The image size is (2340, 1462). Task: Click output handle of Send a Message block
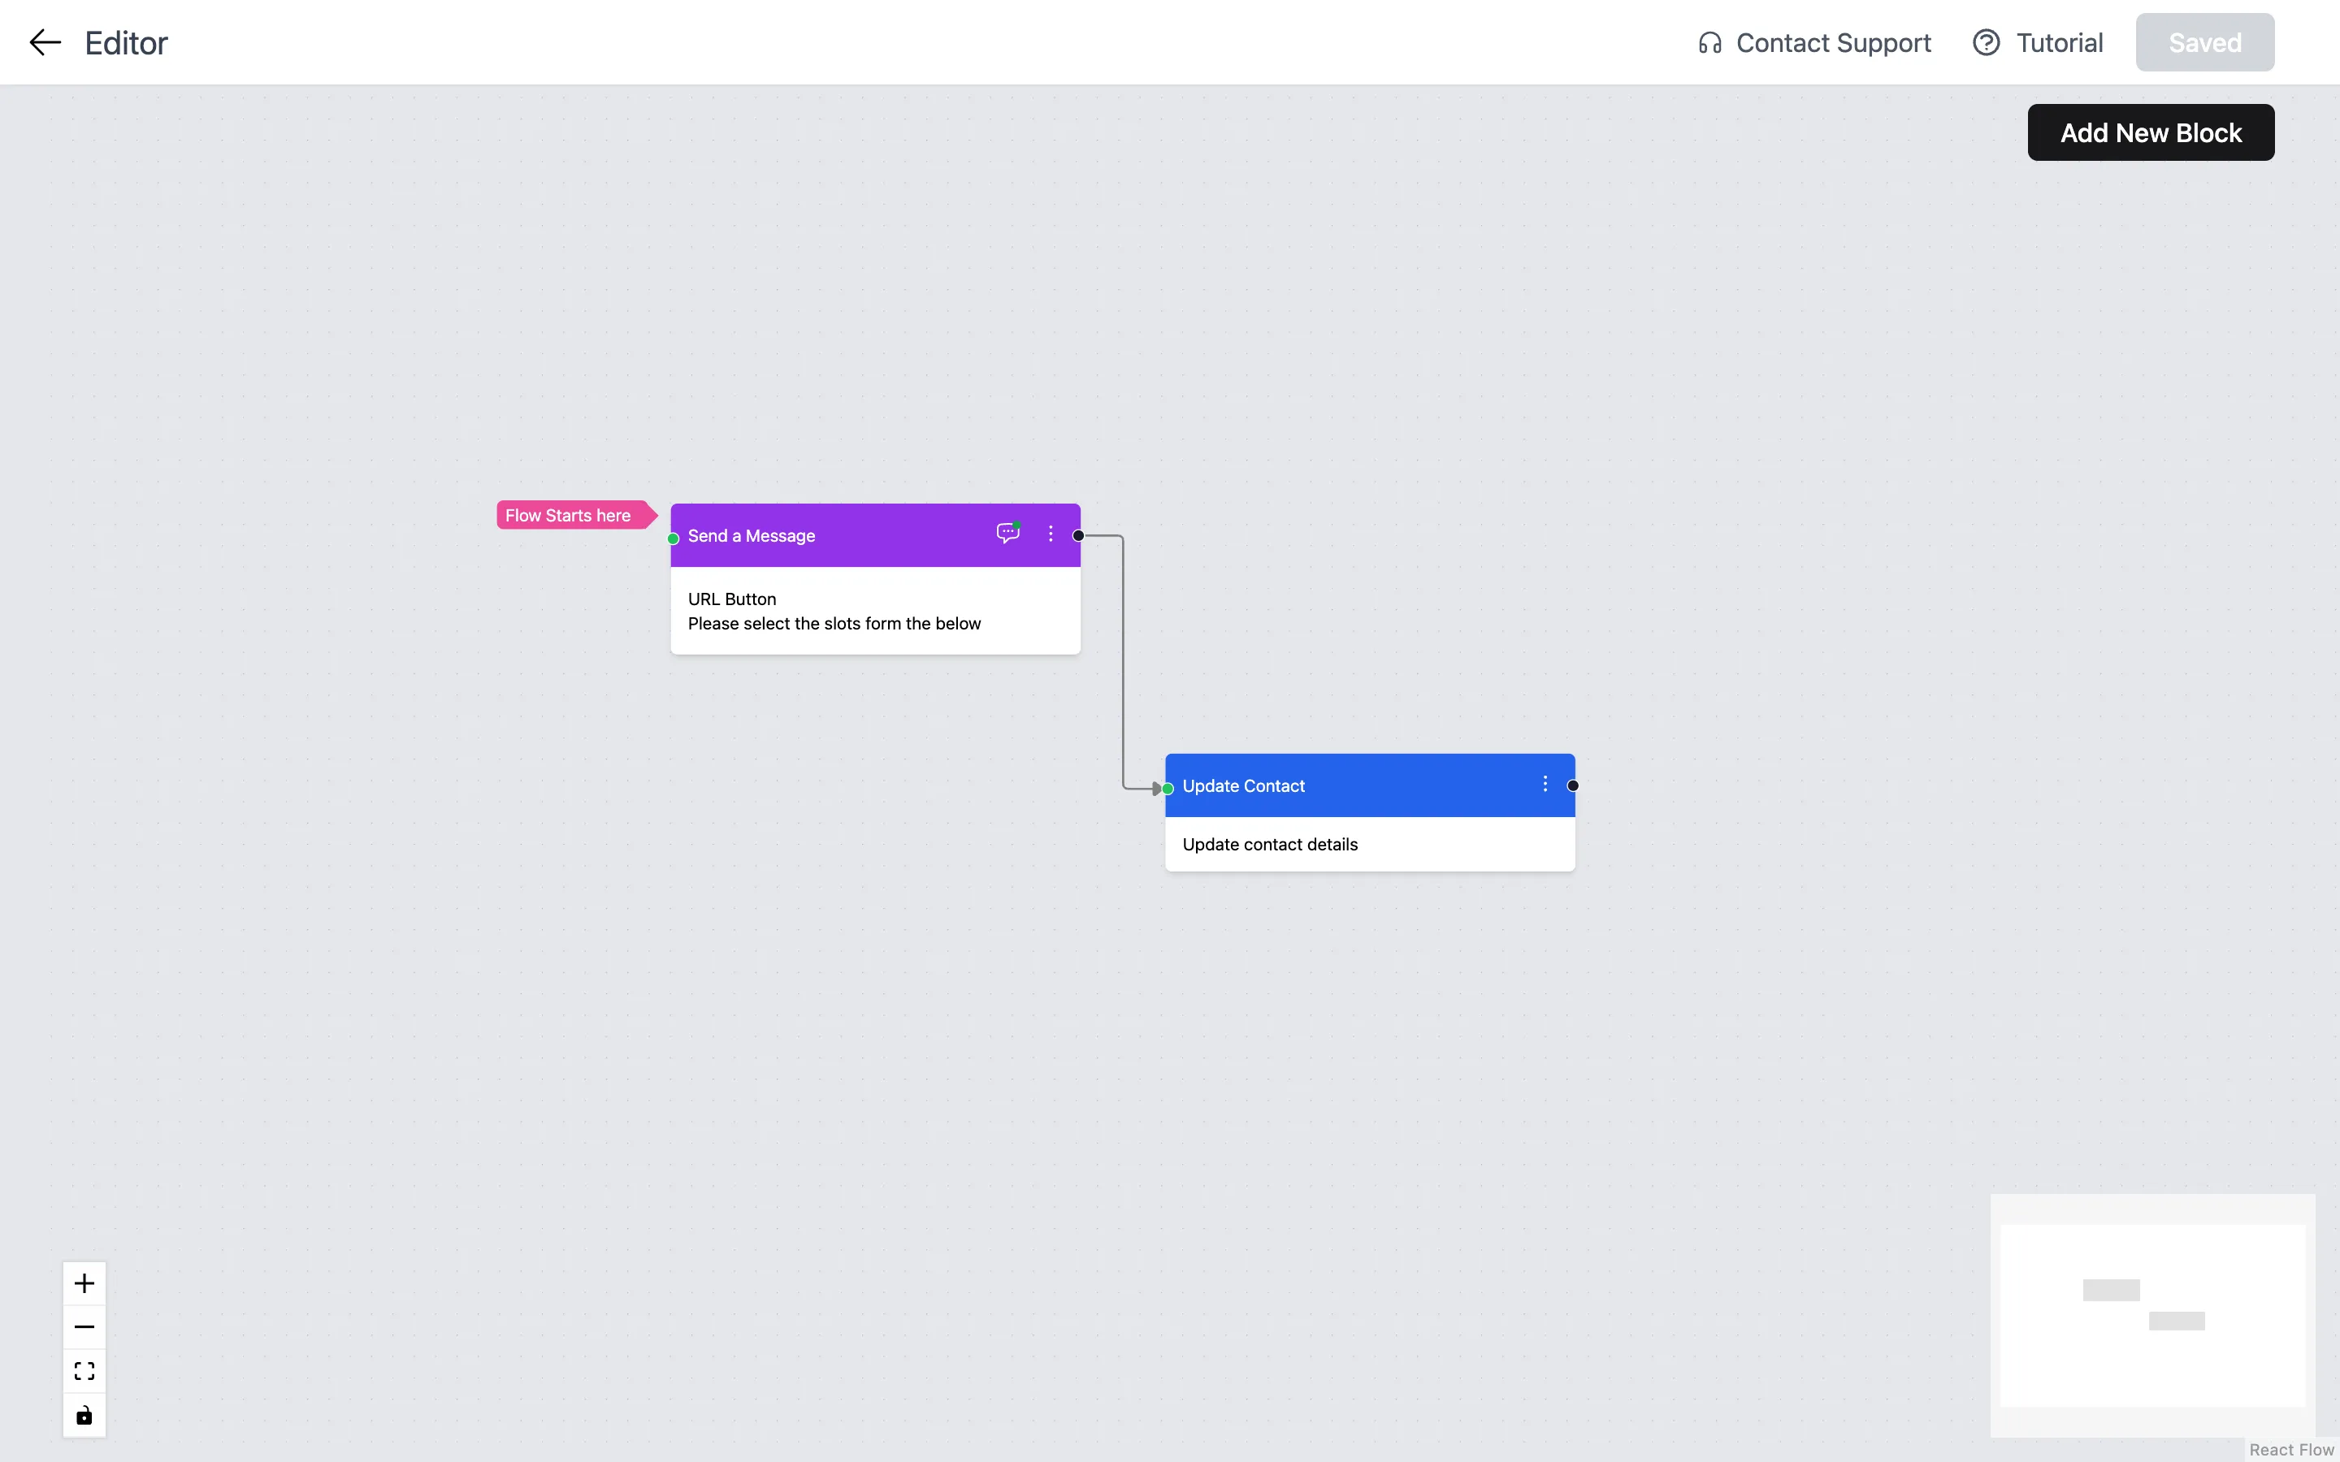[1078, 536]
